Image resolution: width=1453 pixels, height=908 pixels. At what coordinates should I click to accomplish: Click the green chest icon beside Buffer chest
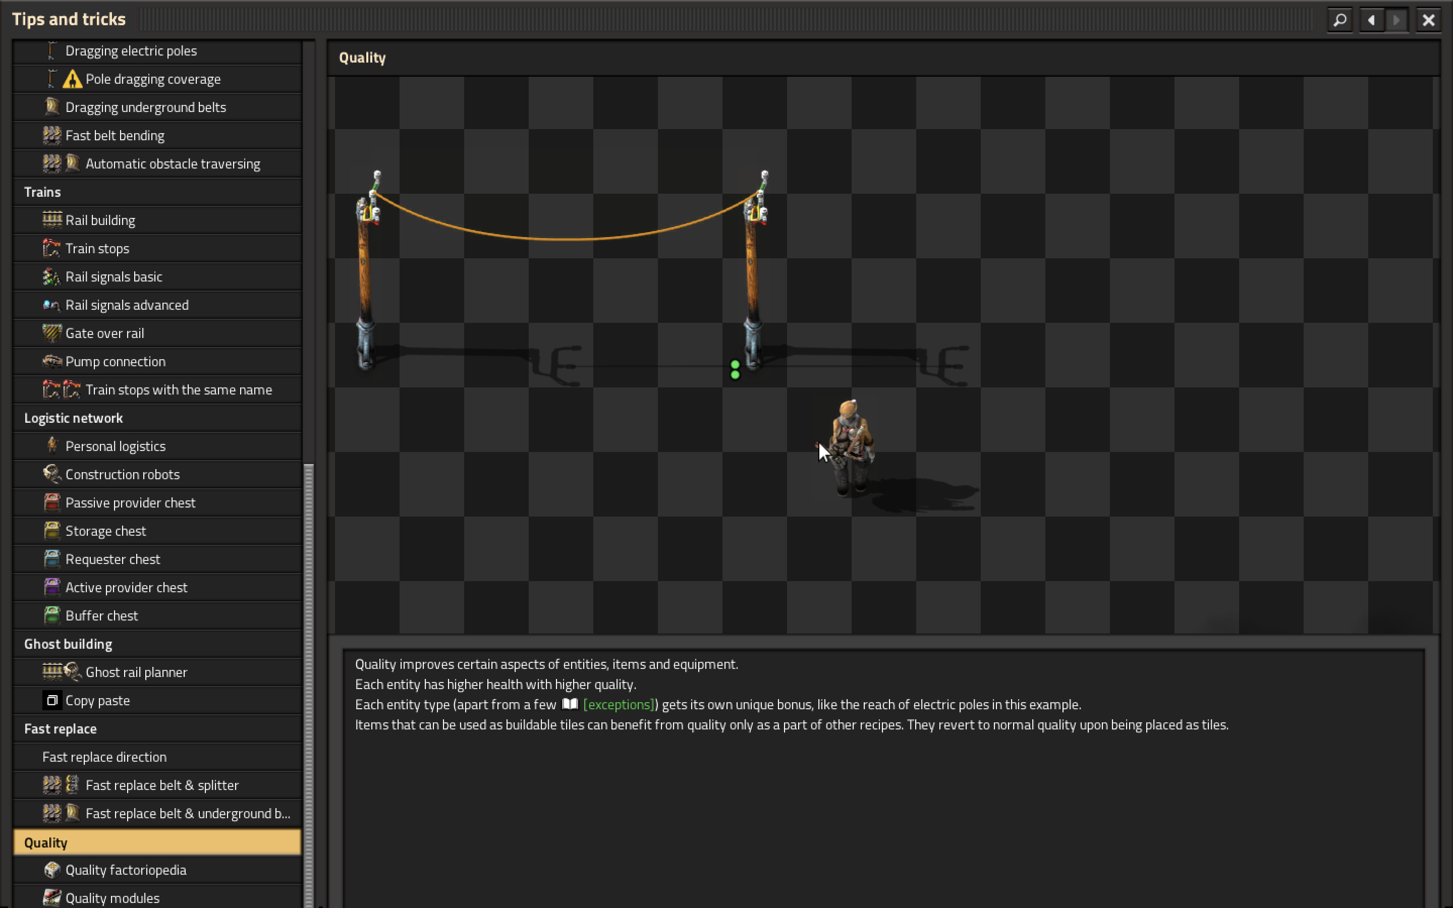point(52,615)
